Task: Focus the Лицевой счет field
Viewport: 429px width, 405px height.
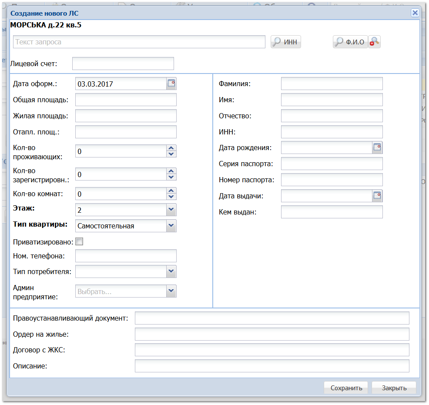Action: [x=123, y=64]
